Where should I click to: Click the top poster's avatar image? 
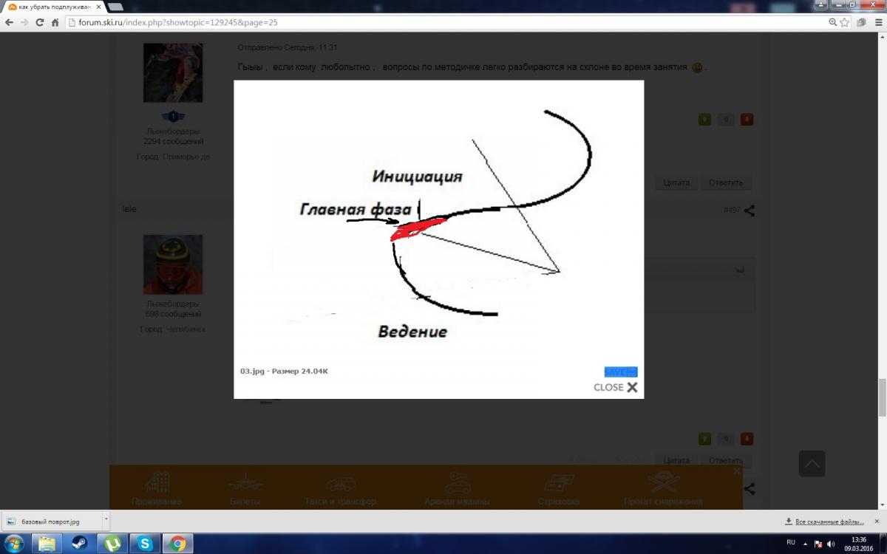pos(172,72)
